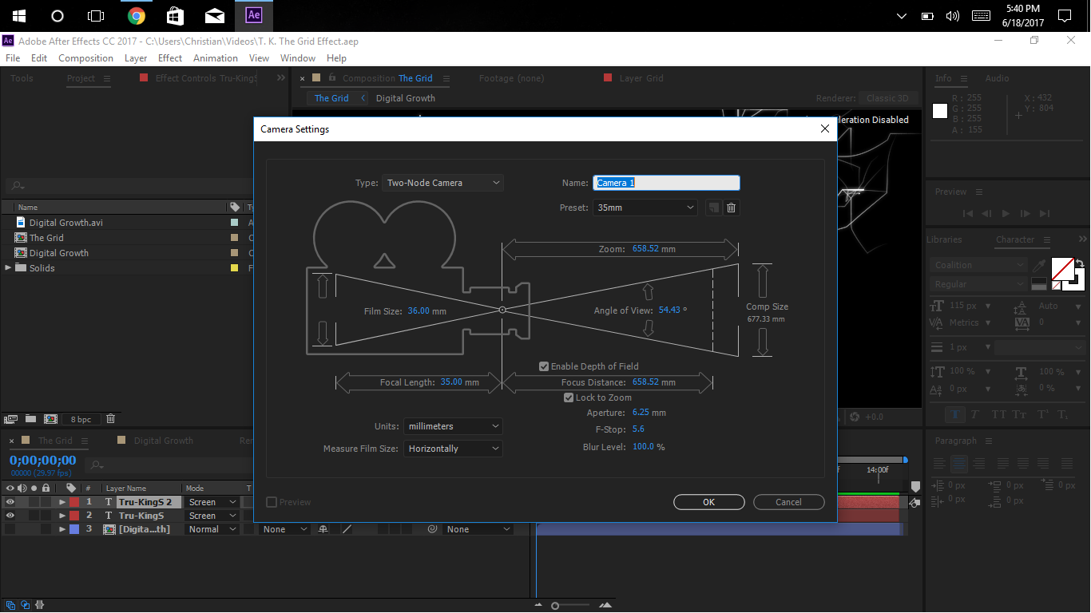The width and height of the screenshot is (1091, 613).
Task: Switch to the Audio panel tab
Action: (x=997, y=78)
